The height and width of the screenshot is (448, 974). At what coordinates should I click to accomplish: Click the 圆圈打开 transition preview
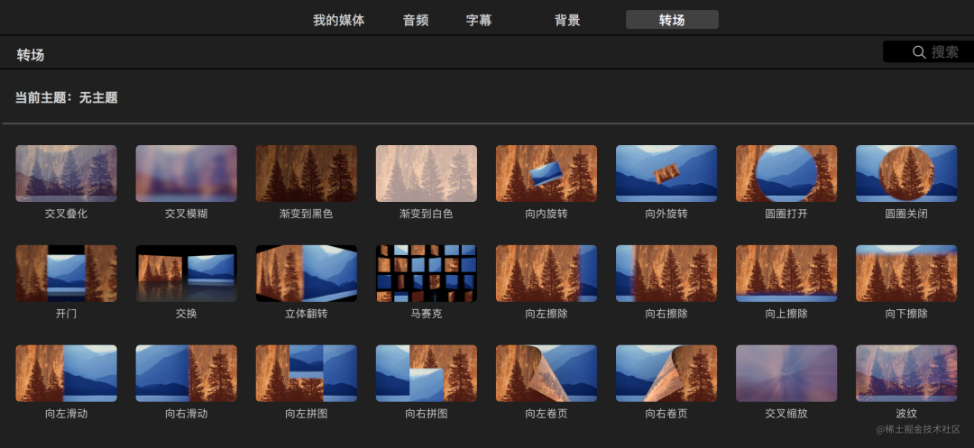(786, 173)
